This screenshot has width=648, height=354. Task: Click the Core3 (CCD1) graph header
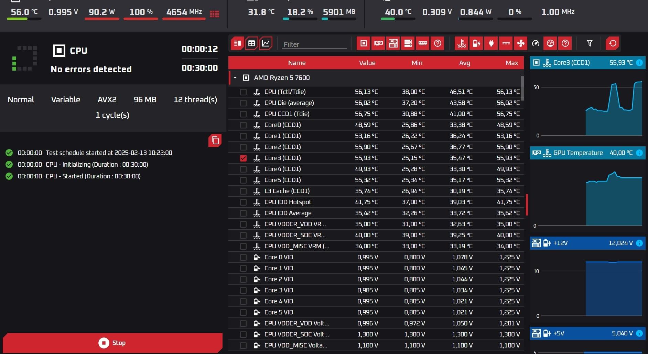pyautogui.click(x=588, y=63)
